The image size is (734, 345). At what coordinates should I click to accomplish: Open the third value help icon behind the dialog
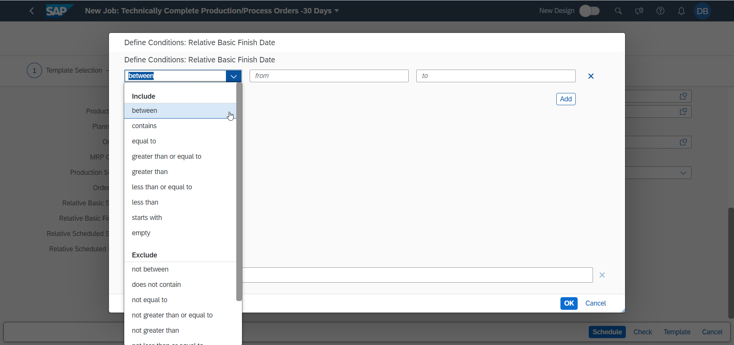(x=683, y=142)
